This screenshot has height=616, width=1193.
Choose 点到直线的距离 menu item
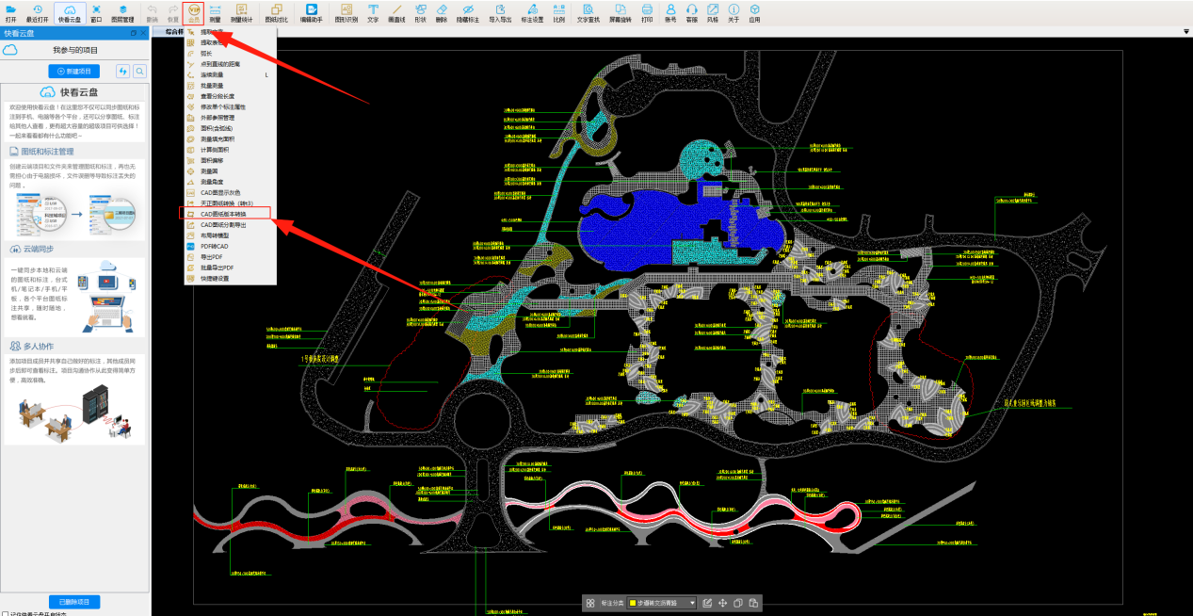(x=230, y=64)
